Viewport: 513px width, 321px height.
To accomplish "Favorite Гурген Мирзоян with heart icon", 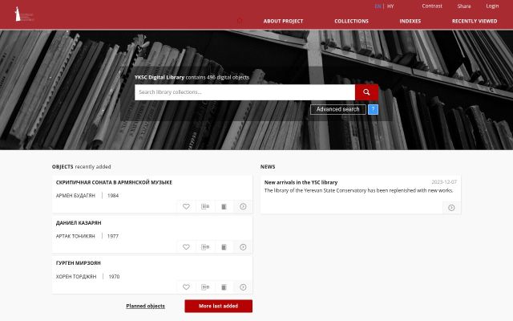I will [186, 287].
